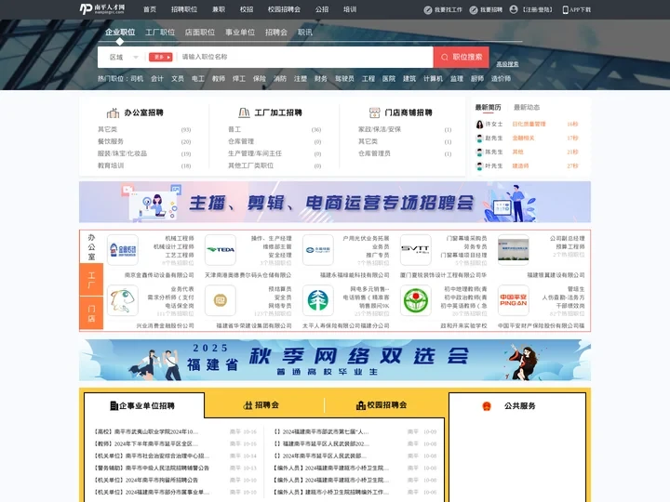
Task: Open 招聘职位 in the top navigation
Action: [x=184, y=9]
